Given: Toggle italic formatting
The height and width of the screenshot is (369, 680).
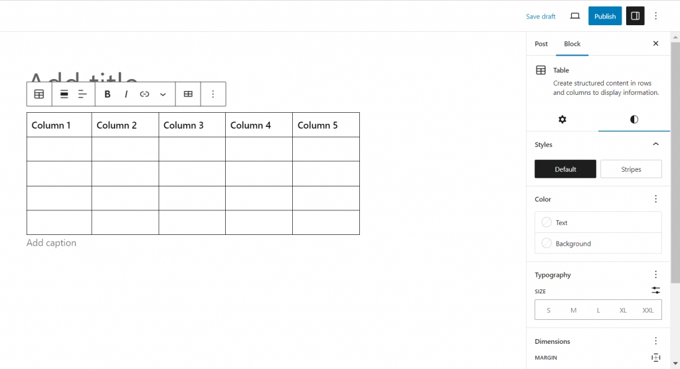Looking at the screenshot, I should [126, 94].
